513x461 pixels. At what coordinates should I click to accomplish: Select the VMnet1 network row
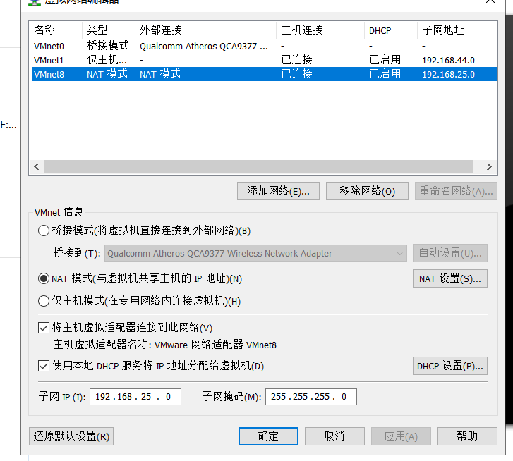click(x=265, y=60)
